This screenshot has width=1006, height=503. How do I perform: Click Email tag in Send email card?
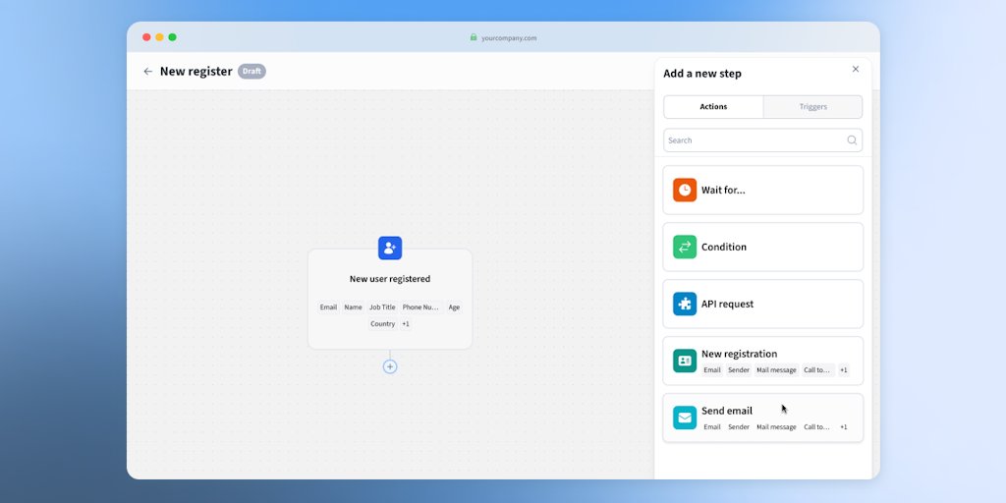coord(712,427)
